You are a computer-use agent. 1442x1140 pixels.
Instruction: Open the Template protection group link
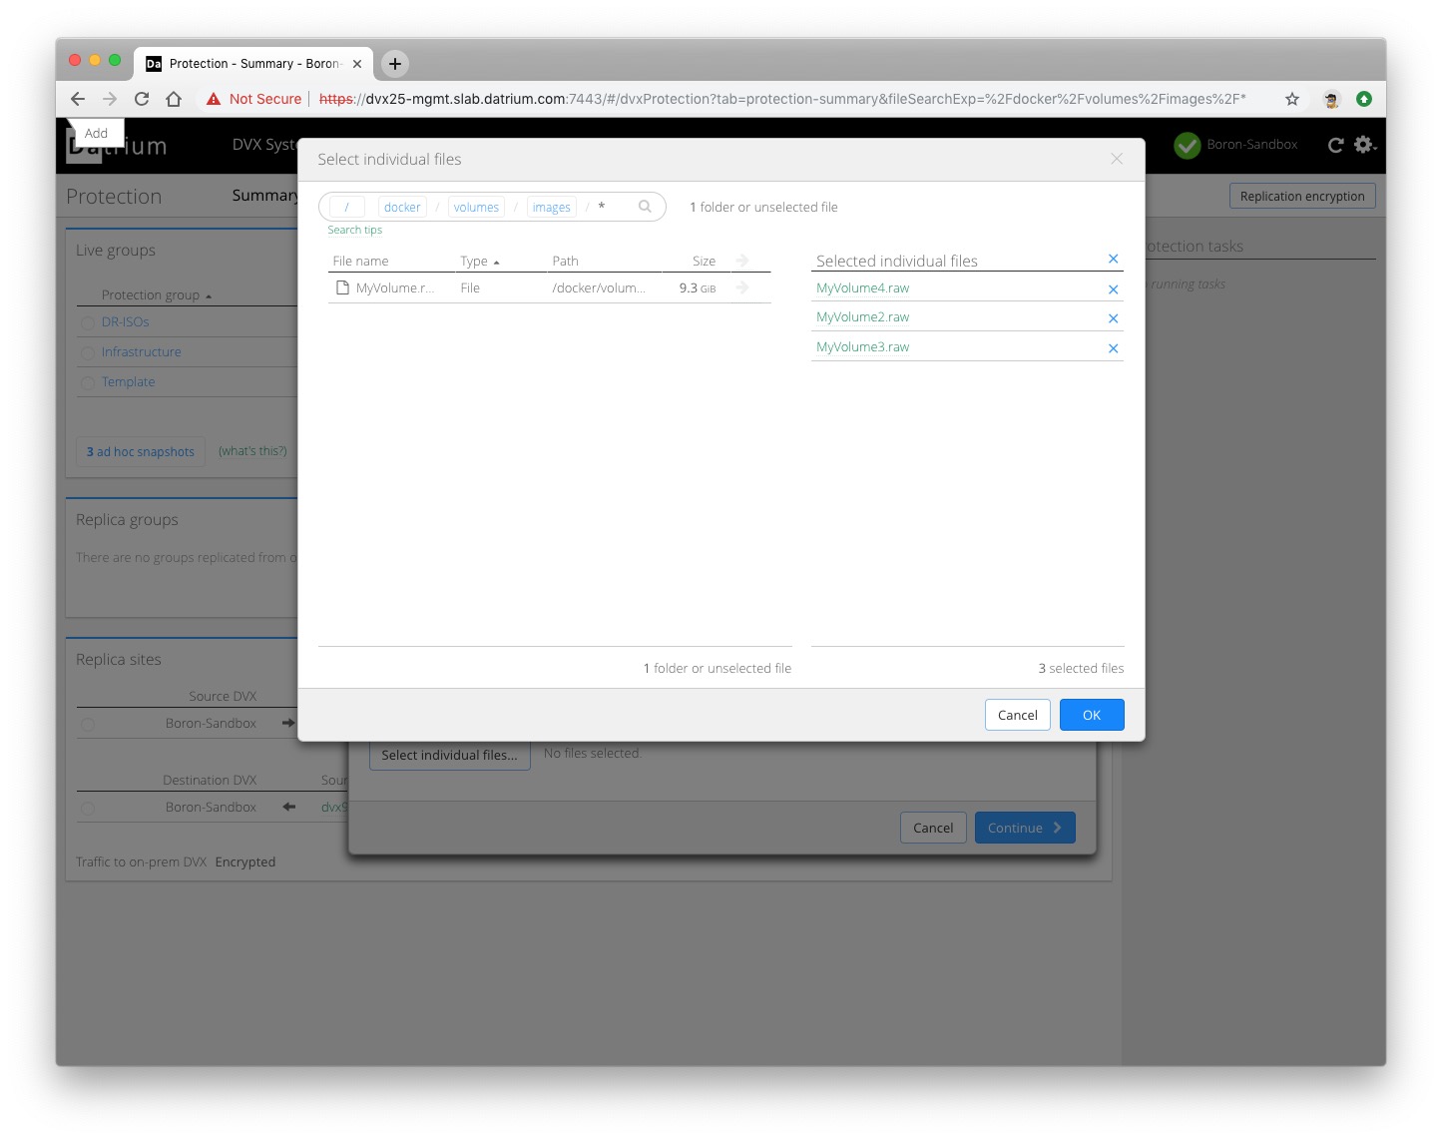click(x=128, y=382)
